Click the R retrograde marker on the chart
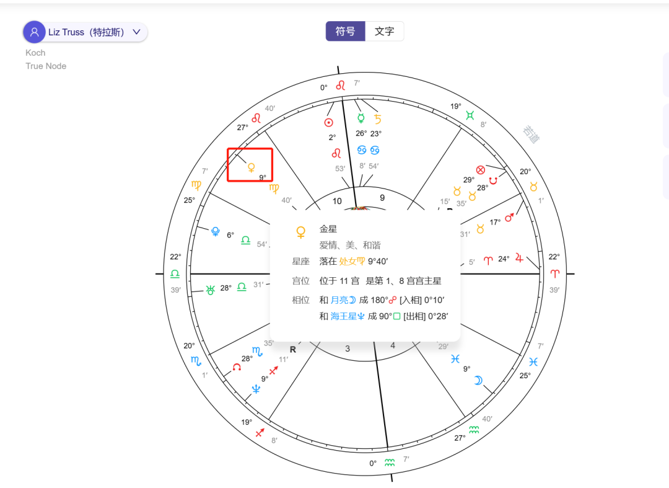The image size is (669, 488). (x=293, y=349)
